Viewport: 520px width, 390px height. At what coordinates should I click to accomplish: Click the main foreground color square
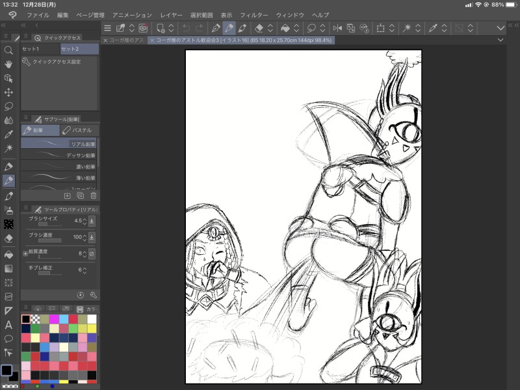pyautogui.click(x=6, y=370)
